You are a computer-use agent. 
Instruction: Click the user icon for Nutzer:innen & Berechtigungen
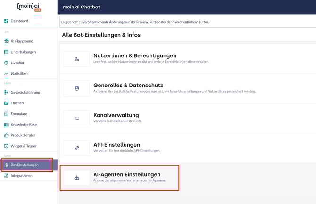(77, 59)
